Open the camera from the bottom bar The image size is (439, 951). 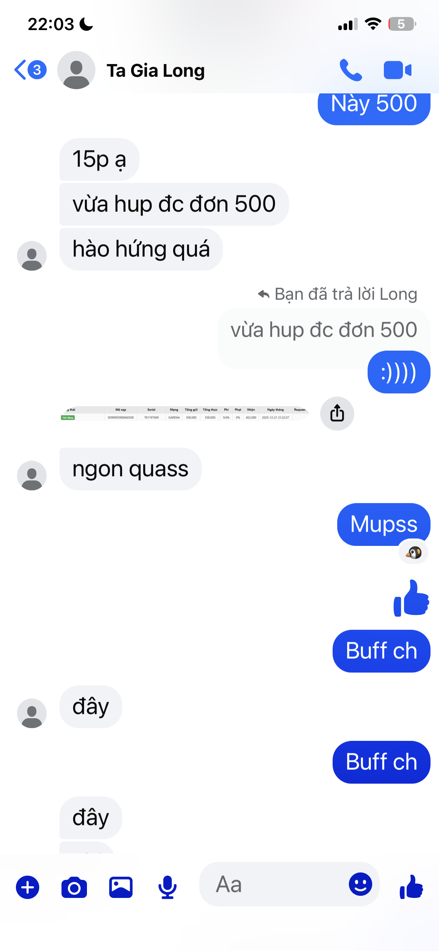(x=74, y=887)
